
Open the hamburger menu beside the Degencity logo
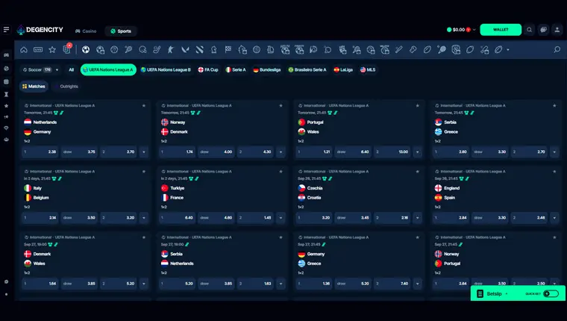click(6, 30)
